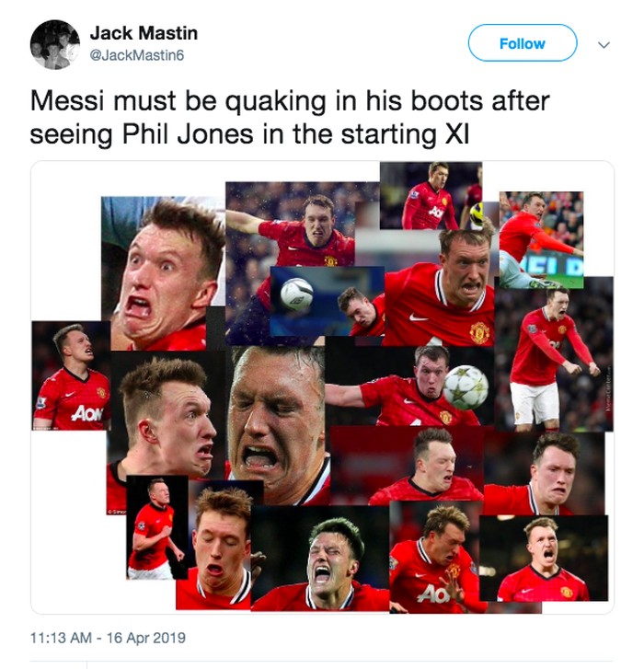Image resolution: width=644 pixels, height=669 pixels.
Task: Click the full-body photo with white shorts
Action: [x=555, y=354]
